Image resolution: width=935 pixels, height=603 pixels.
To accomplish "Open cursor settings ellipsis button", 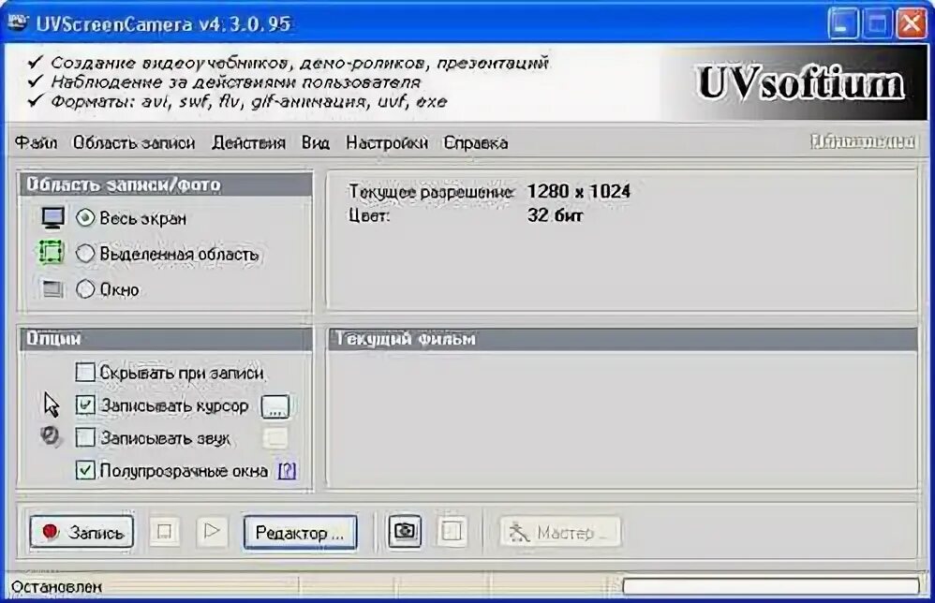I will point(275,407).
